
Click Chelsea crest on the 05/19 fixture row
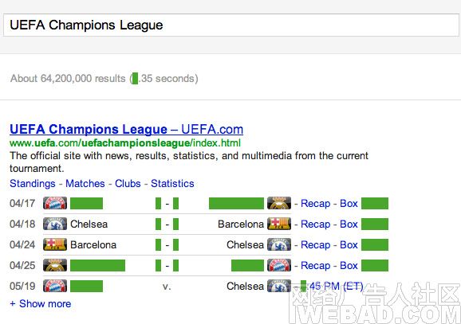[279, 286]
